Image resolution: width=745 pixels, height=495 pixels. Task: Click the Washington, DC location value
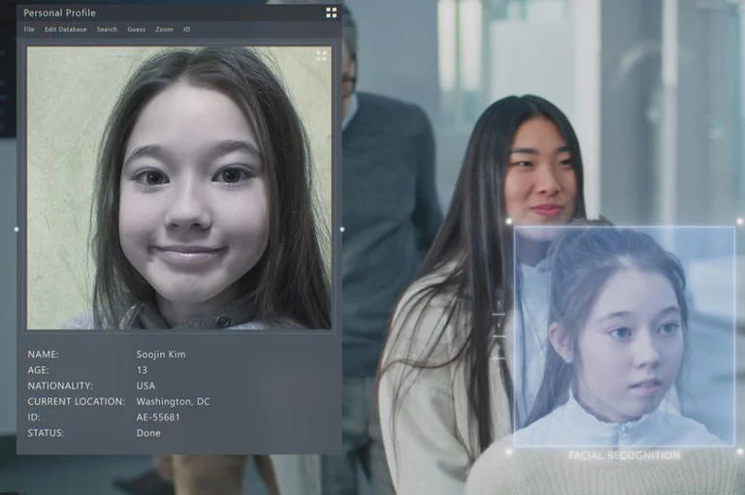click(173, 401)
